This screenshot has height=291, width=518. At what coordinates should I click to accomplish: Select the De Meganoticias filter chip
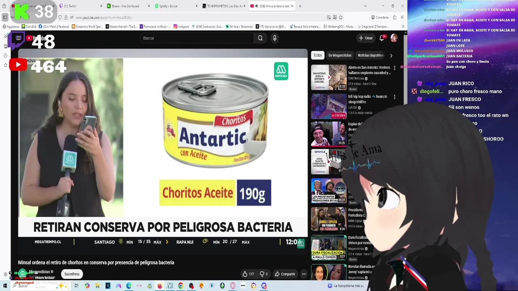[x=340, y=55]
